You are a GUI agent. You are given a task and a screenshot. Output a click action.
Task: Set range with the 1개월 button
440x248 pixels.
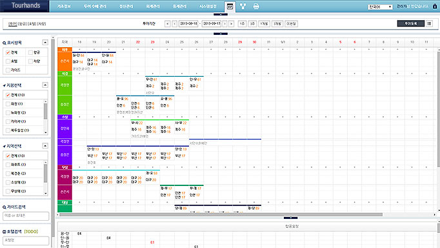(264, 24)
